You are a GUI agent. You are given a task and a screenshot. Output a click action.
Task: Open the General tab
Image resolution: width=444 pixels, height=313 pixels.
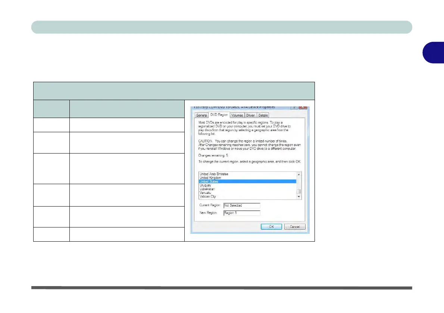201,115
